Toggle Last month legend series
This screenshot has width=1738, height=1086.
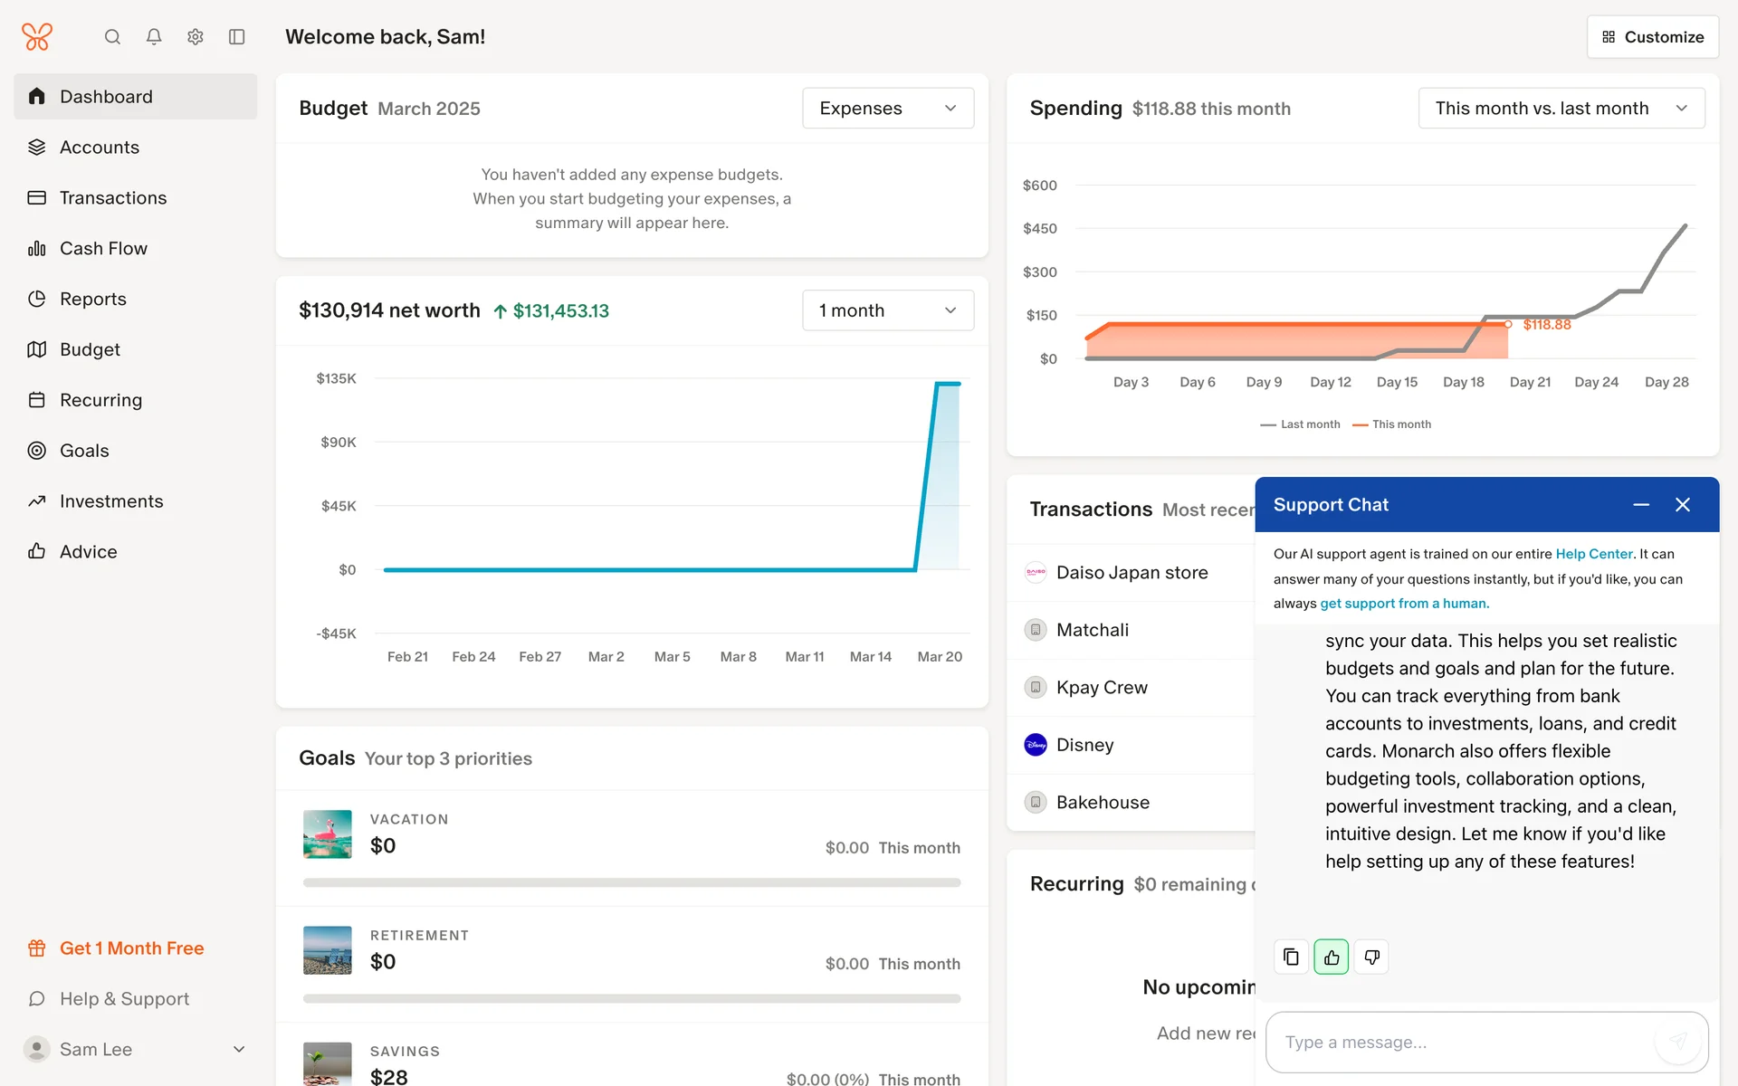[x=1300, y=424]
